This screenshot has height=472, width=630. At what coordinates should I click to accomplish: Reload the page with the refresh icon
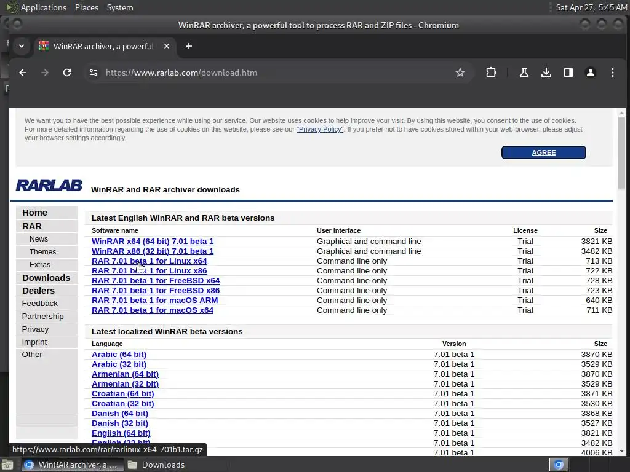[x=66, y=73]
